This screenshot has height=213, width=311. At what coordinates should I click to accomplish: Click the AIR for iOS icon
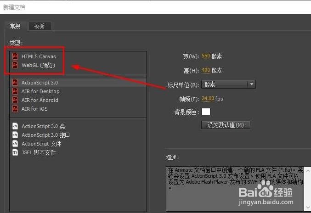(15, 109)
